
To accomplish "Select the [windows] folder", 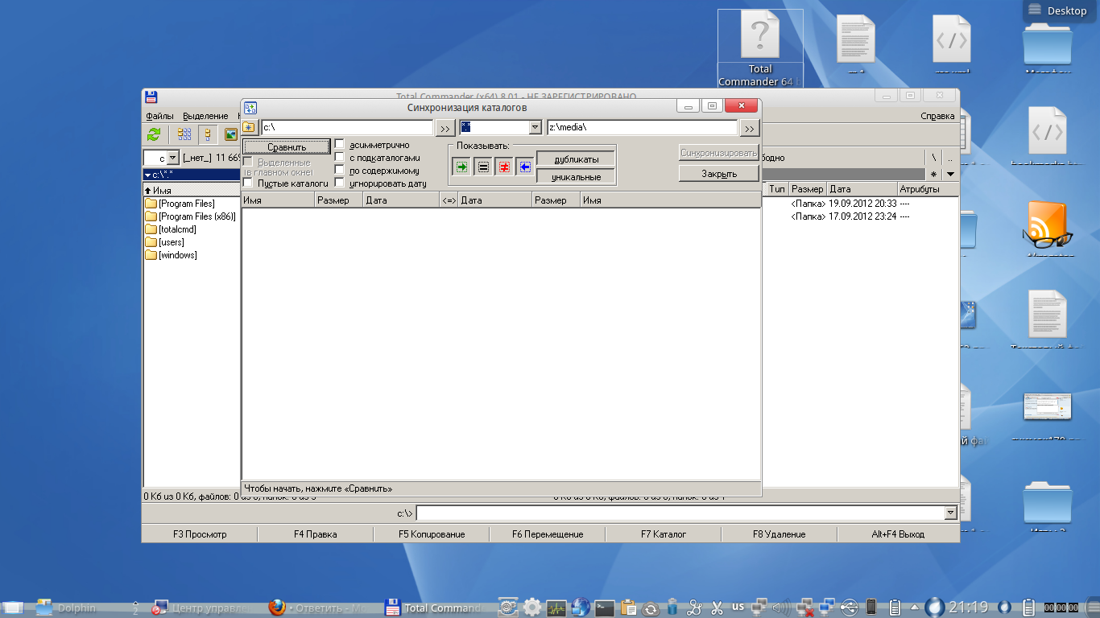I will [172, 255].
